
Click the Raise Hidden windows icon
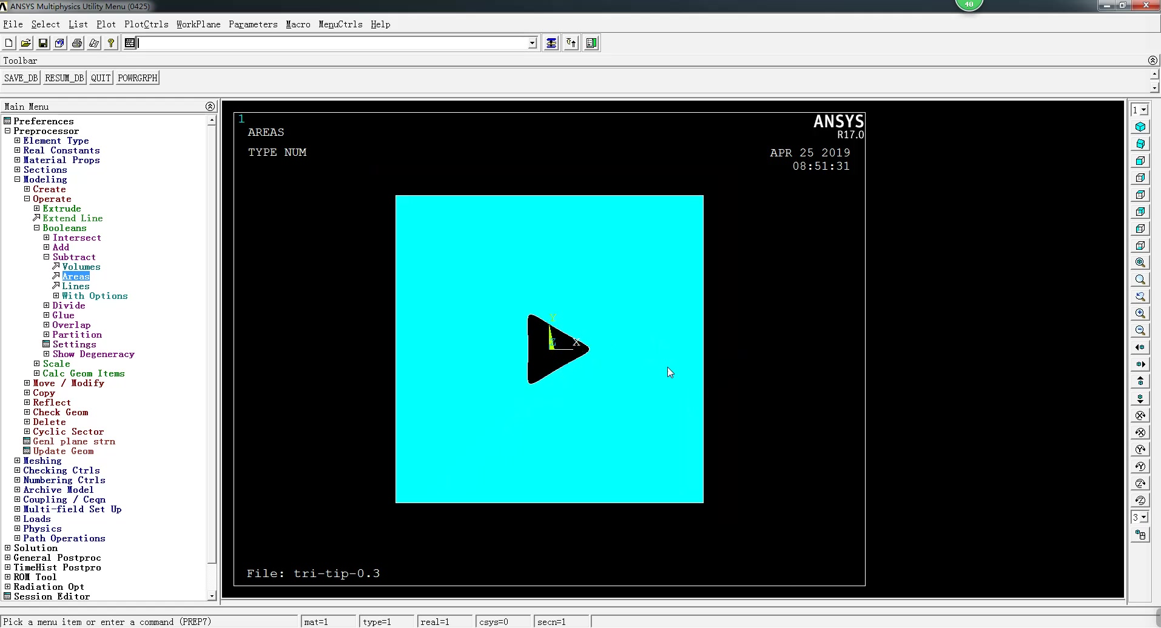coord(551,43)
